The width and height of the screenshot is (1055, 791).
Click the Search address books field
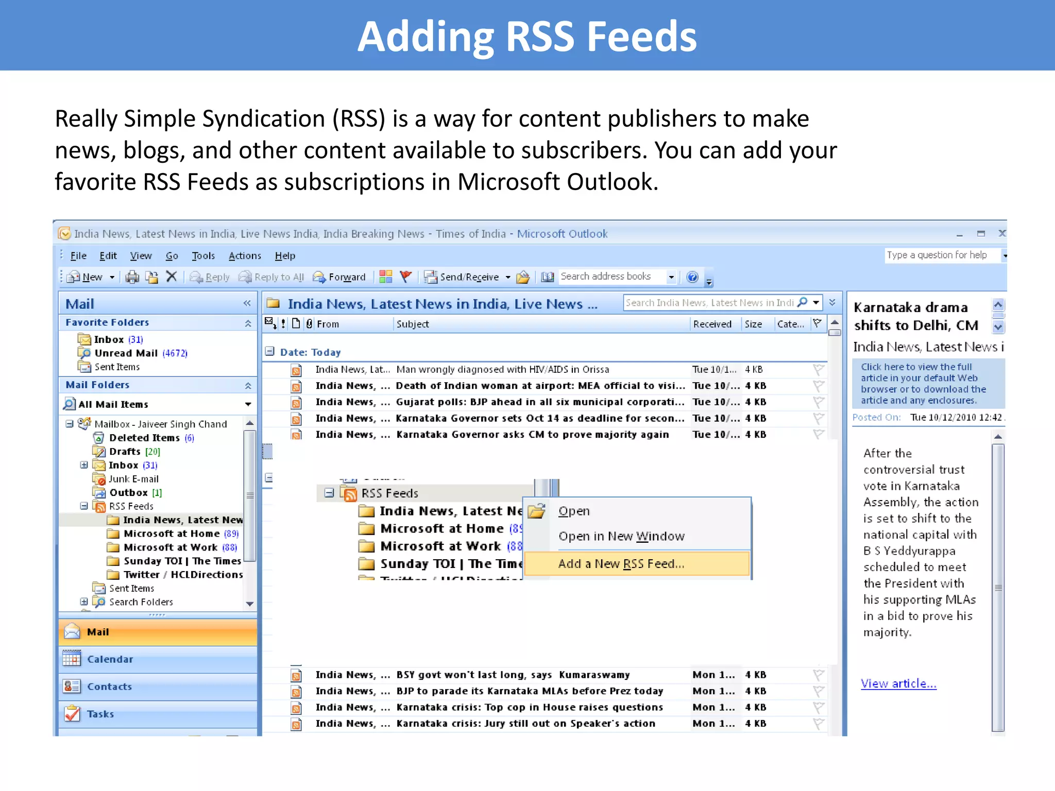pos(612,277)
